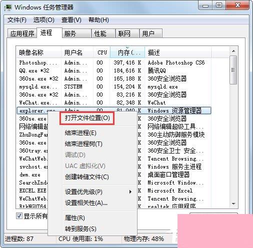The image size is (253, 248).
Task: Click the vertical scrollbar thumb
Action: pos(233,70)
